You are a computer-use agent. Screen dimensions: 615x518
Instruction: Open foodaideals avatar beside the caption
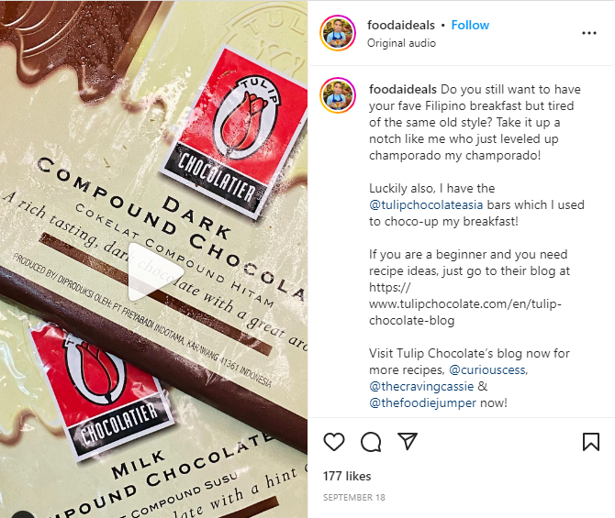coord(338,95)
